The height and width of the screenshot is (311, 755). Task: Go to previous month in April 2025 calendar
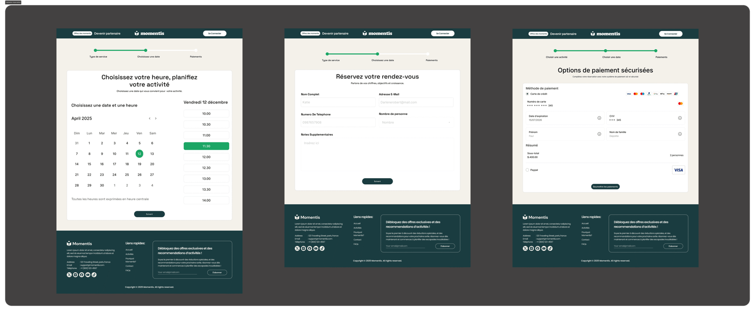tap(150, 119)
